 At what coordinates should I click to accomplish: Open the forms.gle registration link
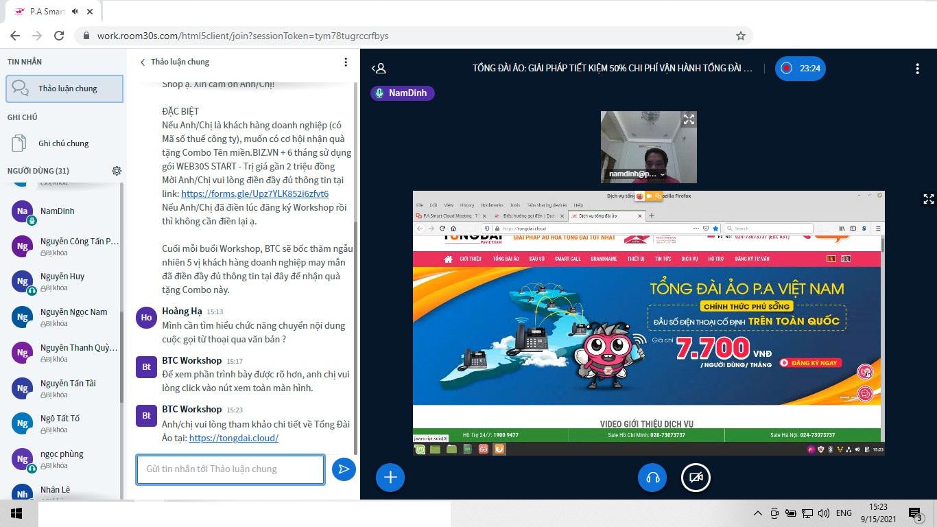[254, 194]
